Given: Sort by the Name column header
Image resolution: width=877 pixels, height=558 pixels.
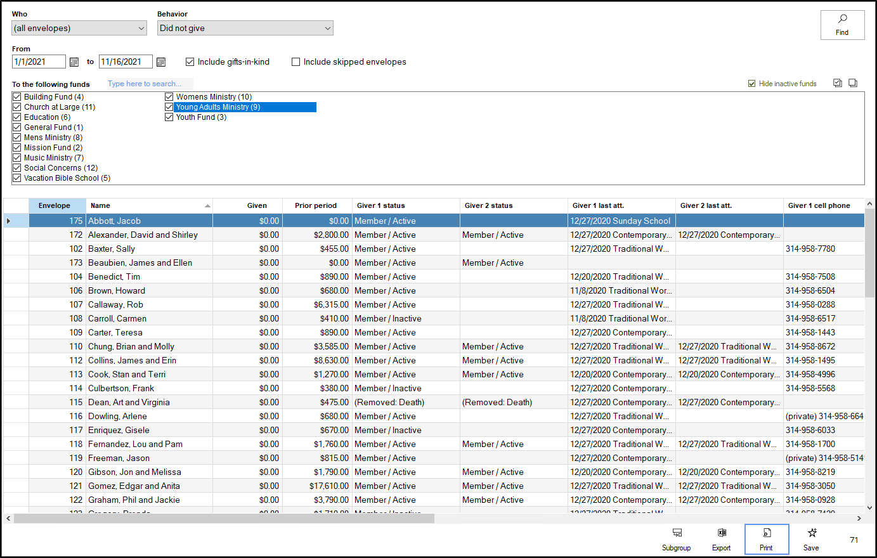Looking at the screenshot, I should [x=149, y=205].
